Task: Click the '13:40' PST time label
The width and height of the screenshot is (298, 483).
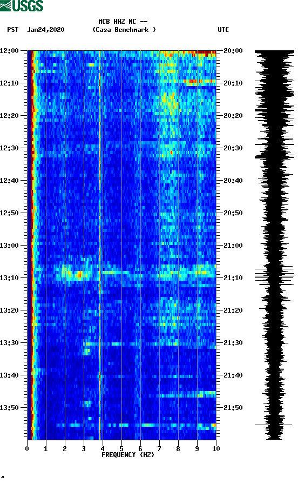Action: 9,375
